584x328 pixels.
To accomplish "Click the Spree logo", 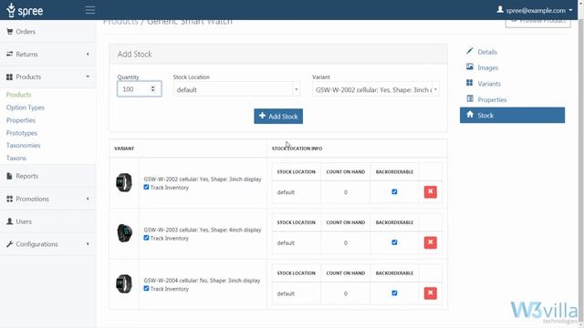I will coord(25,10).
